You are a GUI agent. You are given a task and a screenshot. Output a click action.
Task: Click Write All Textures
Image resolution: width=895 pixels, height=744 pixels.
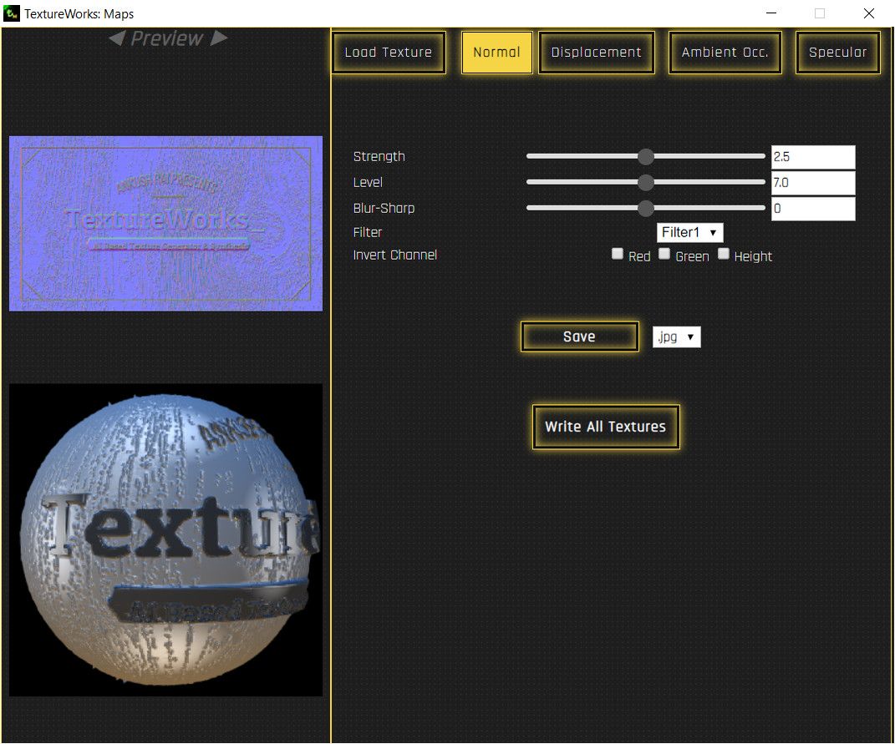pos(605,427)
